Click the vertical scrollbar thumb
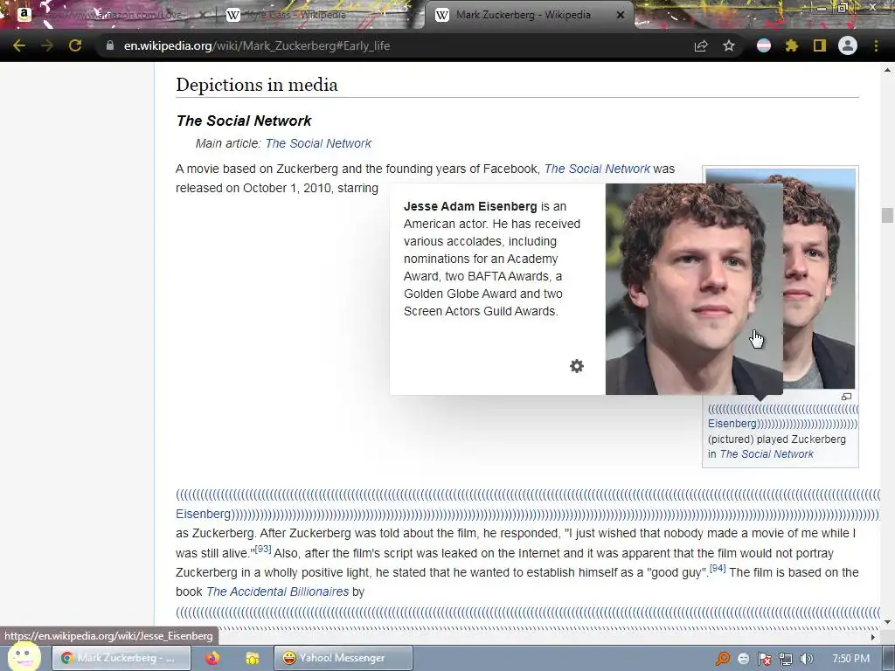895x671 pixels. 887,215
